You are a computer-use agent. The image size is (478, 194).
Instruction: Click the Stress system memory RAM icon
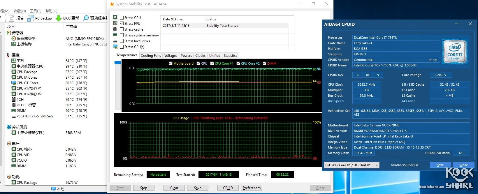coord(115,35)
